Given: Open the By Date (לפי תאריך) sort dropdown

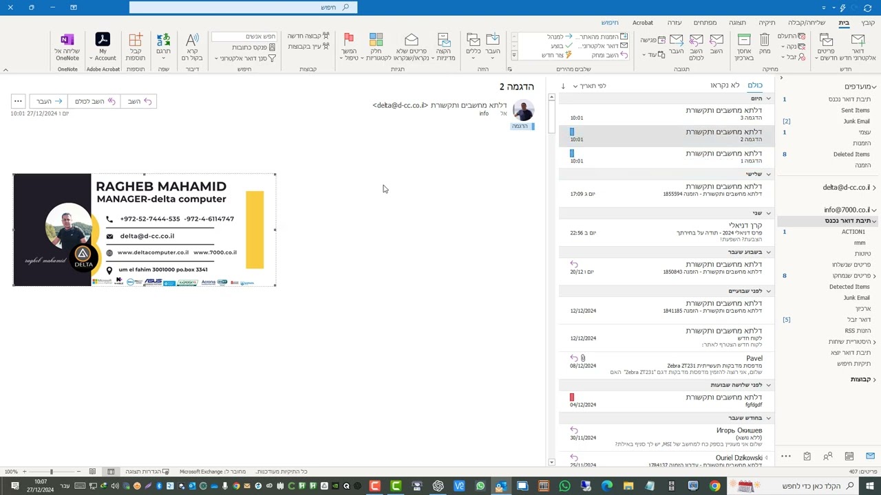Looking at the screenshot, I should click(x=590, y=86).
